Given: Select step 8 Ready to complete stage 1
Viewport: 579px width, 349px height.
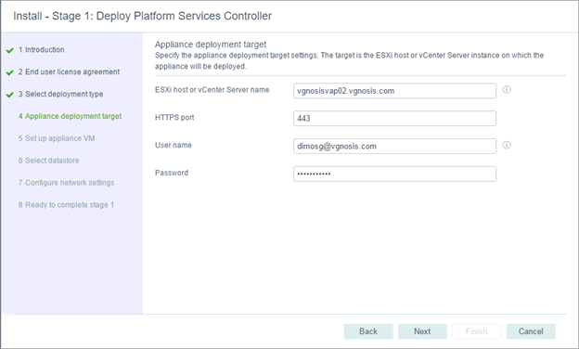Looking at the screenshot, I should (x=66, y=205).
